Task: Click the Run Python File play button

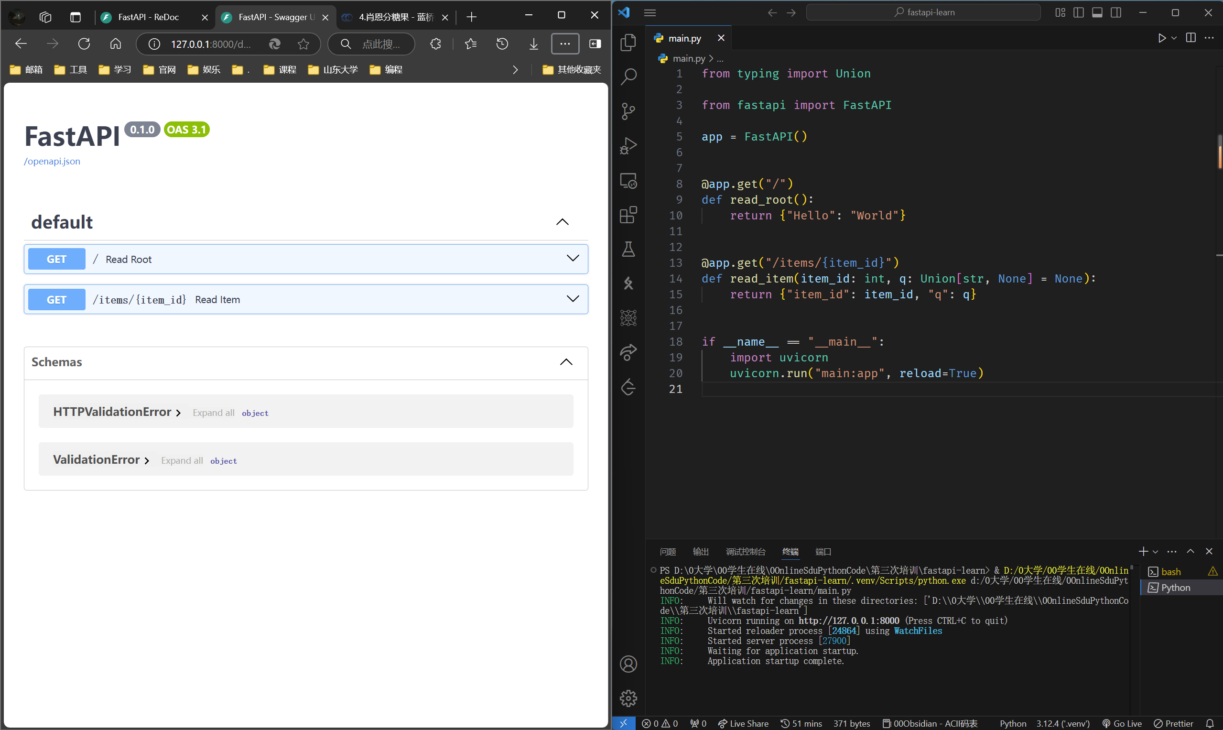Action: [1161, 38]
